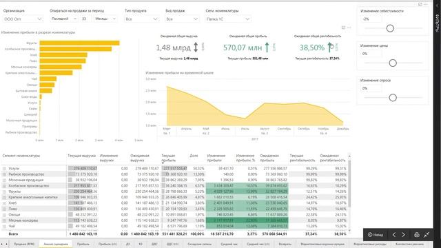
Task: Expand the Пиво row icon in the table
Action: pos(4,209)
